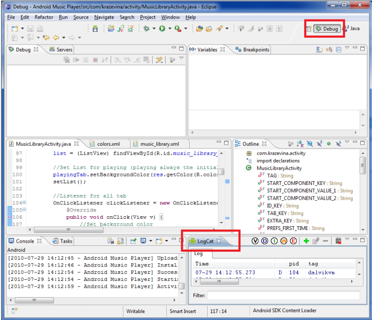Open the Run button dropdown arrow
The width and height of the screenshot is (372, 320).
coord(170,29)
